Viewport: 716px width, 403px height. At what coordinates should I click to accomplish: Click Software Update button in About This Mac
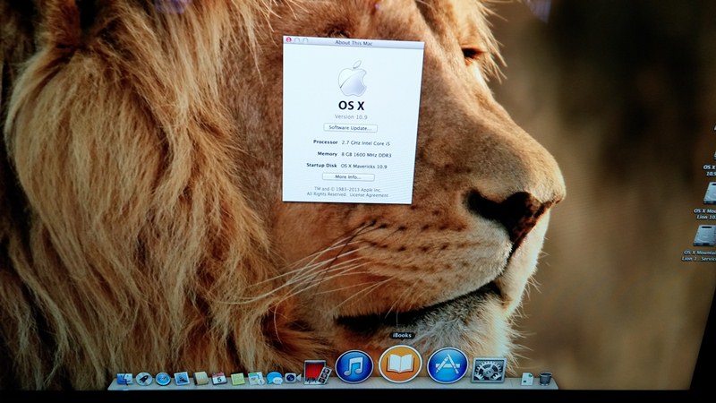350,128
